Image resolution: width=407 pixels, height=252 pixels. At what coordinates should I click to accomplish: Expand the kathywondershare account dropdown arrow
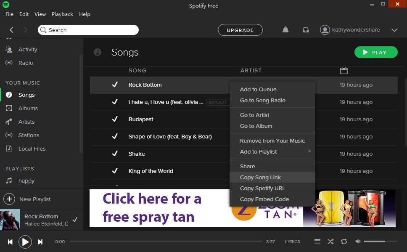click(394, 30)
